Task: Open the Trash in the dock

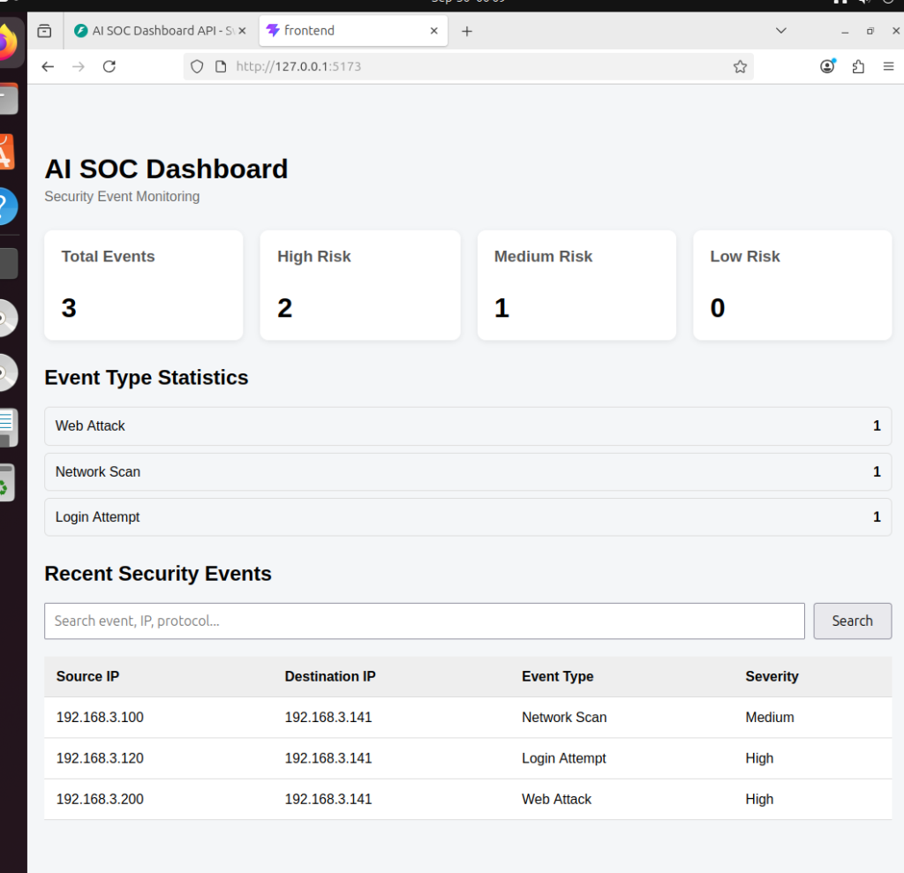Action: [6, 483]
